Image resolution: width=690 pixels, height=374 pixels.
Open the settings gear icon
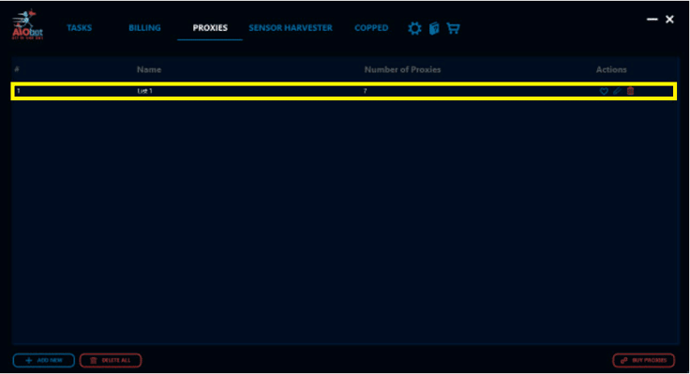[x=414, y=29]
